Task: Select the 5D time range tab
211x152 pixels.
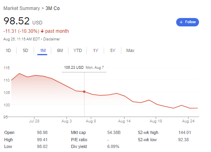Action: 26,50
